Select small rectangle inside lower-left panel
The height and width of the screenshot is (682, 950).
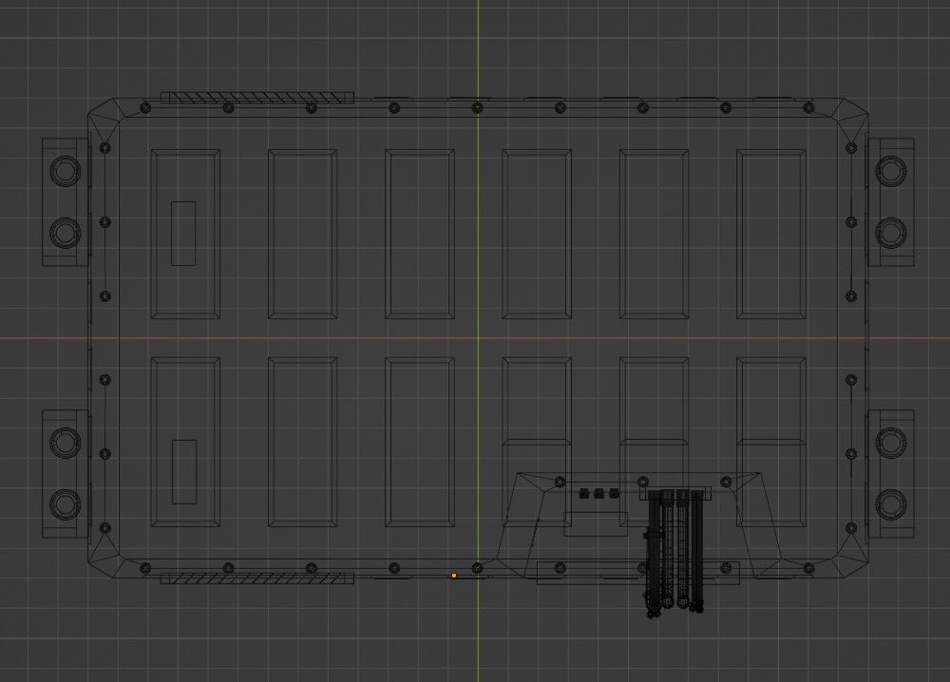pos(184,472)
